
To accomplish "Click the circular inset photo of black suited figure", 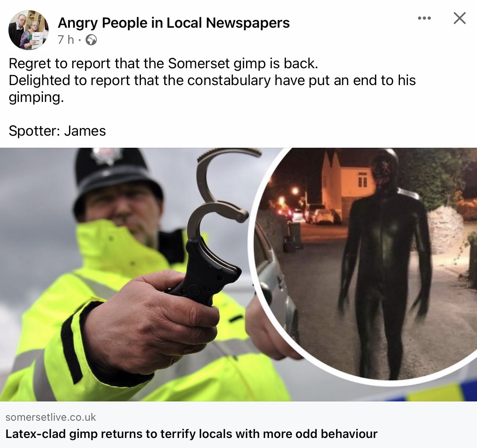I will tap(363, 265).
